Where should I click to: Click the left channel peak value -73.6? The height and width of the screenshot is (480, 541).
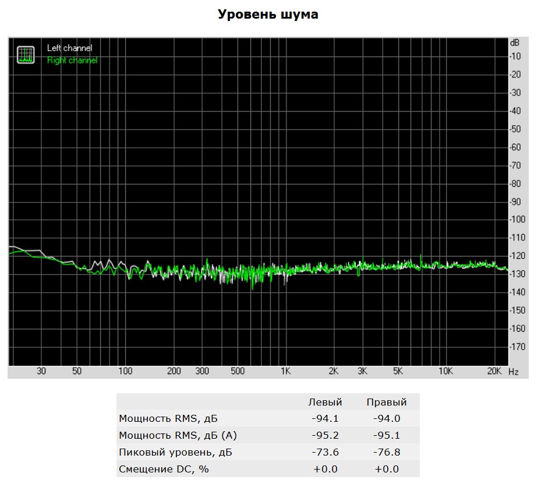[325, 452]
